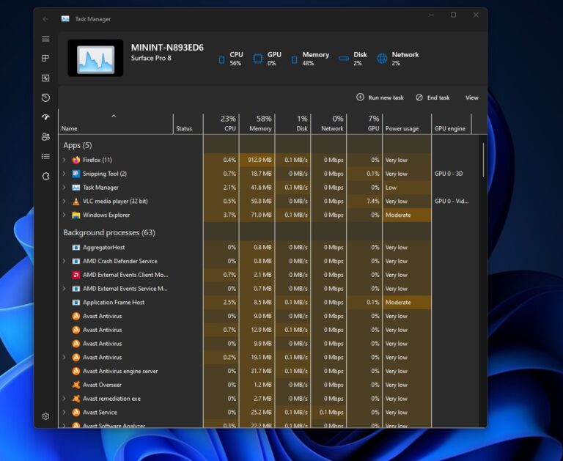This screenshot has height=461, width=563.
Task: Open the View menu
Action: pyautogui.click(x=472, y=97)
